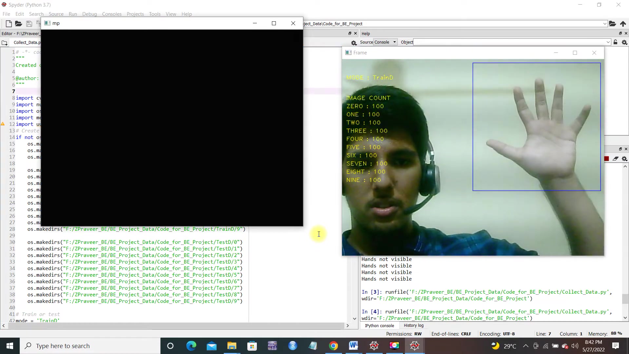
Task: Open Microsoft Word from the taskbar
Action: (x=353, y=346)
